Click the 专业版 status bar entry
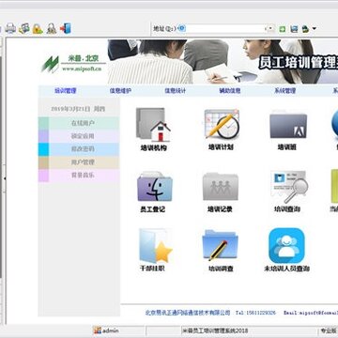338x338 pixels. (x=329, y=330)
